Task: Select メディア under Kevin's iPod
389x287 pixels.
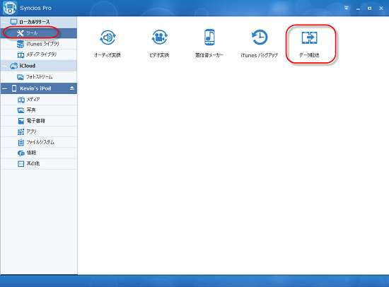Action: point(39,100)
